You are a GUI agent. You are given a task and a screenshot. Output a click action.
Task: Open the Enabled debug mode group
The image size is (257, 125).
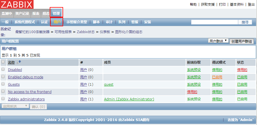tap(26, 77)
